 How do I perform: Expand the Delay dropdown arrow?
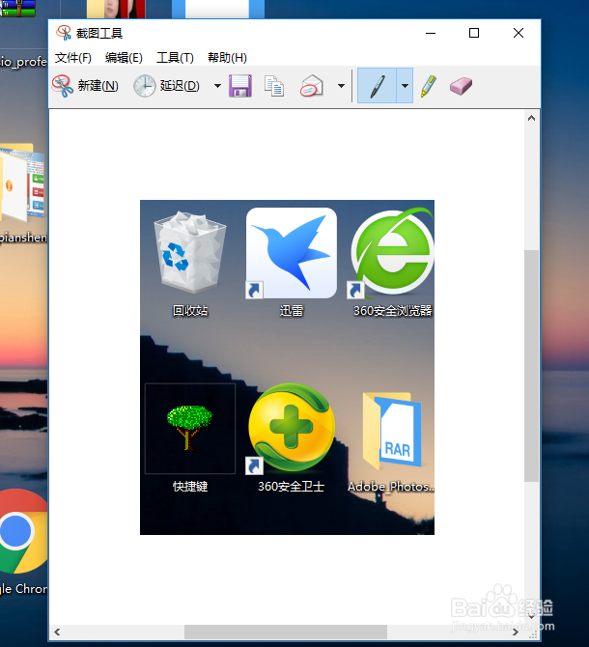(x=217, y=86)
